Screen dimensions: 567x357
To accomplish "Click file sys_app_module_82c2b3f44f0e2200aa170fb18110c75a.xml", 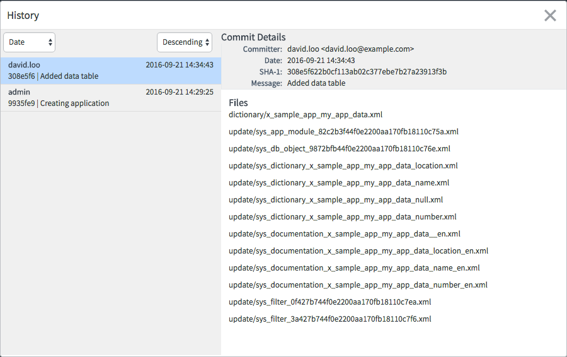I will (x=343, y=132).
